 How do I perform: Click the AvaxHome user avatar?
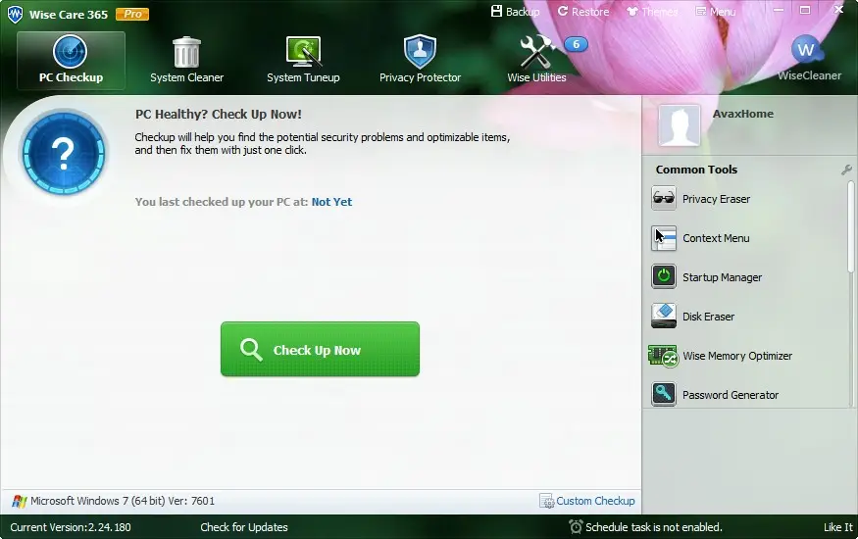[x=680, y=125]
